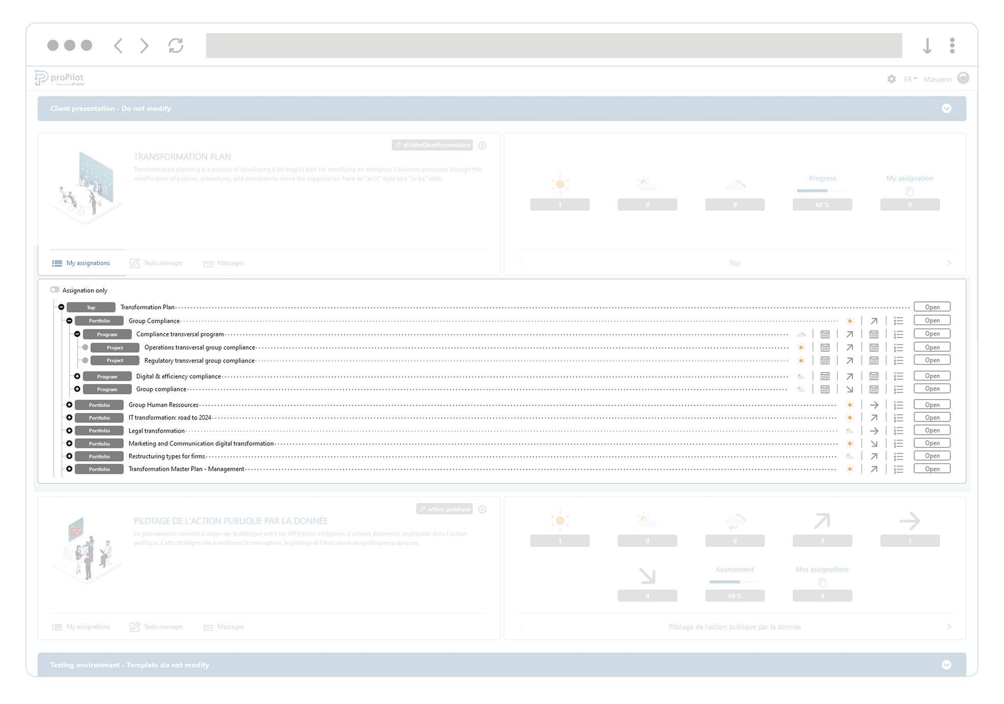This screenshot has height=704, width=1004.
Task: Click the browser reload icon
Action: (x=176, y=46)
